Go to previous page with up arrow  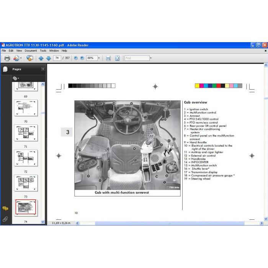pyautogui.click(x=41, y=58)
